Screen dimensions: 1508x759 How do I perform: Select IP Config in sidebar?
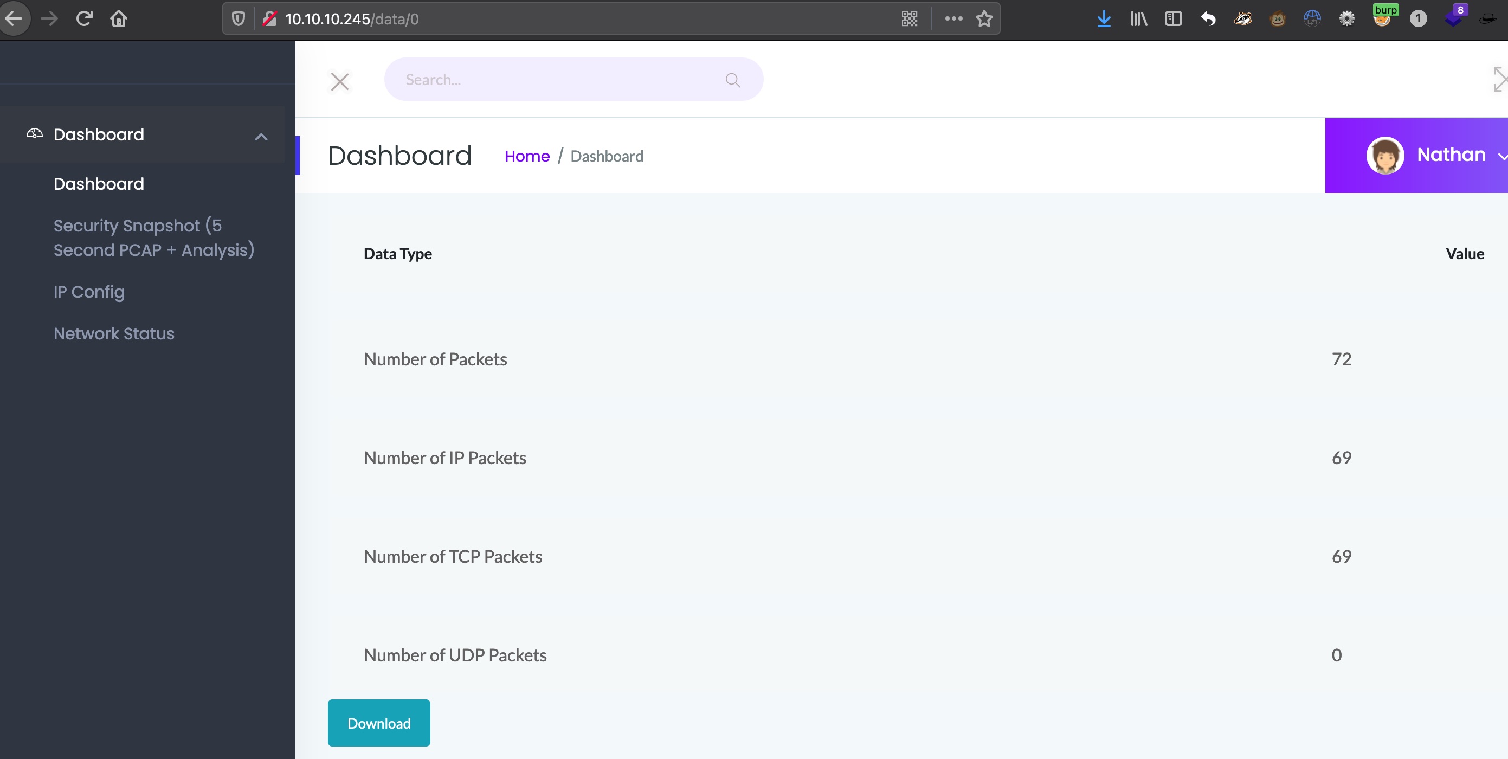click(89, 292)
